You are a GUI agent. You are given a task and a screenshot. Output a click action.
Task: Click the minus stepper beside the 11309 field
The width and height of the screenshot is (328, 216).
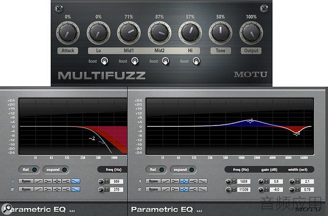[234, 191]
